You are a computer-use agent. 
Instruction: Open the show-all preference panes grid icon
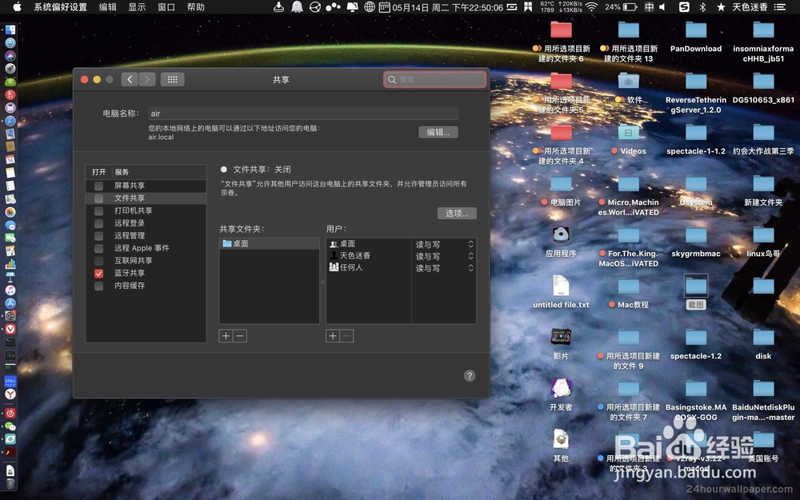pos(172,79)
